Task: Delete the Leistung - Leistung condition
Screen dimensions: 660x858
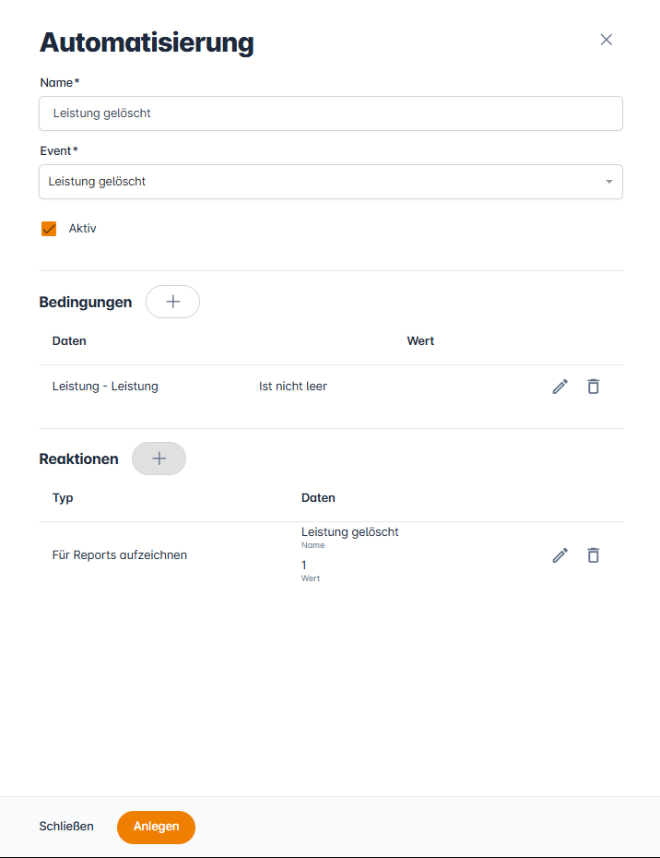Action: pos(594,387)
